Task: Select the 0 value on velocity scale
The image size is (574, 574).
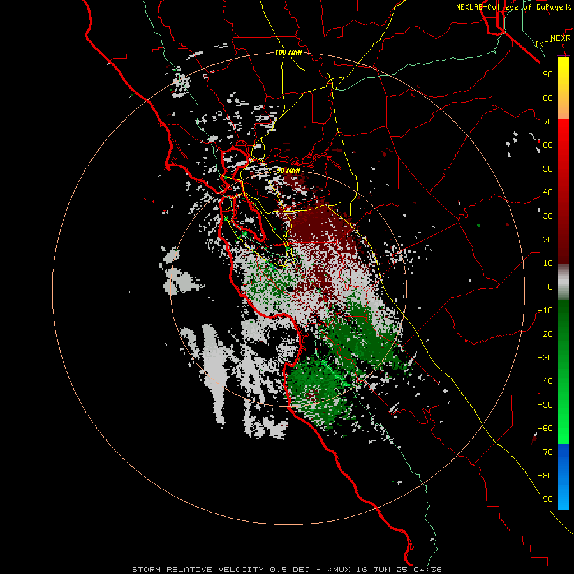Action: (550, 286)
